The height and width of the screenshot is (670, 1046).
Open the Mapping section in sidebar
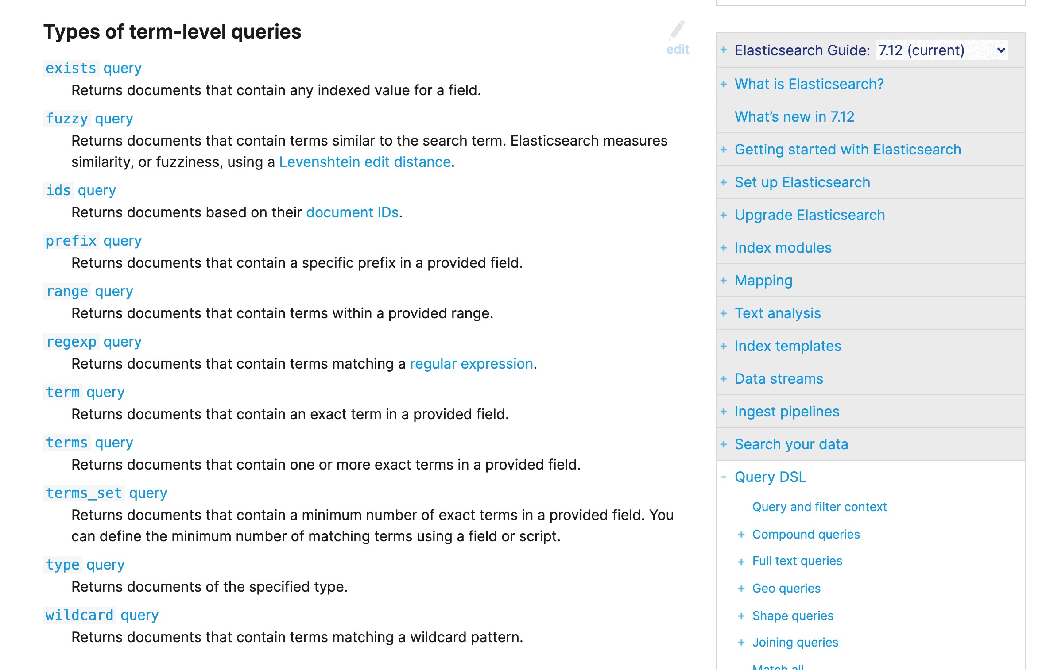[763, 280]
